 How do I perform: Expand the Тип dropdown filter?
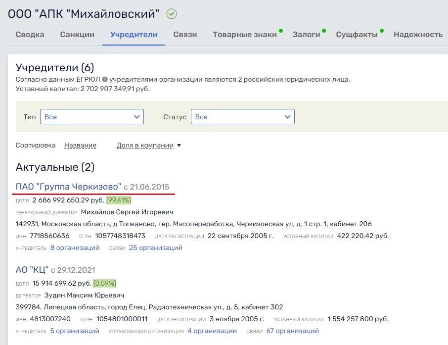(x=91, y=117)
